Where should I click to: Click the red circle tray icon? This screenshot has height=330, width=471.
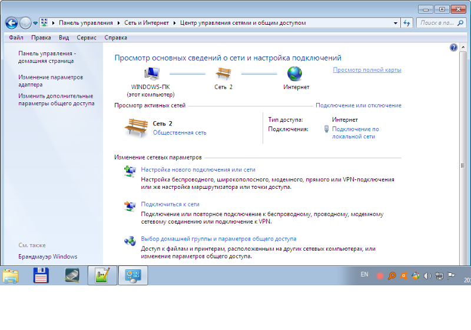coord(380,276)
